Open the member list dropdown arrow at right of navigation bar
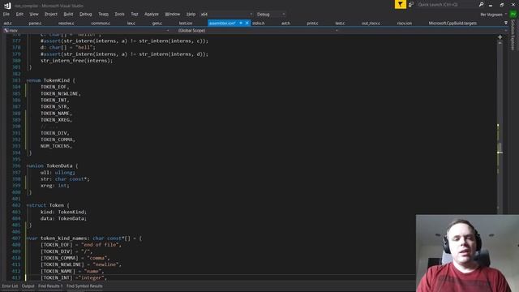 [x=505, y=31]
